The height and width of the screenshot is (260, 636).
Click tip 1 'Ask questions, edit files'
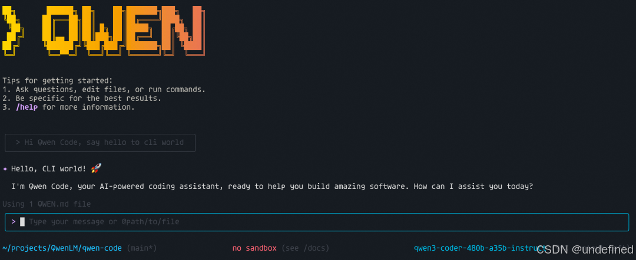tap(104, 89)
